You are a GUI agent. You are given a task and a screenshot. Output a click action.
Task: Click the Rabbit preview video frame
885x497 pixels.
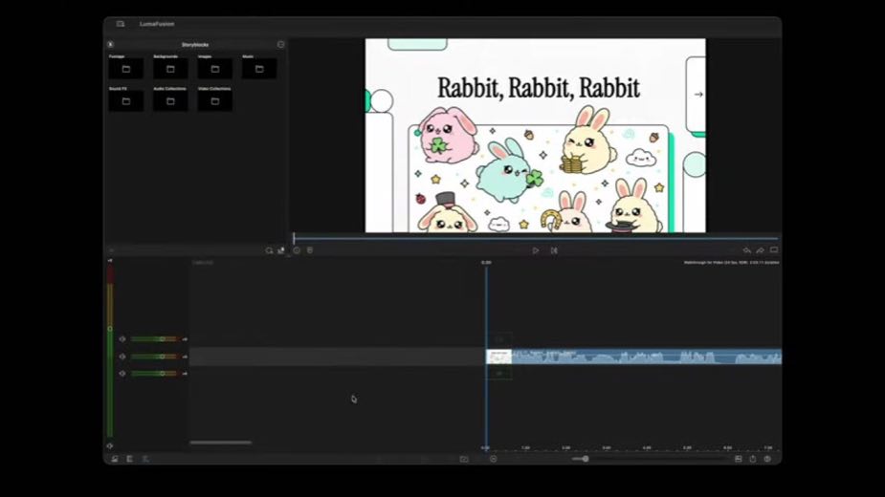click(x=535, y=136)
